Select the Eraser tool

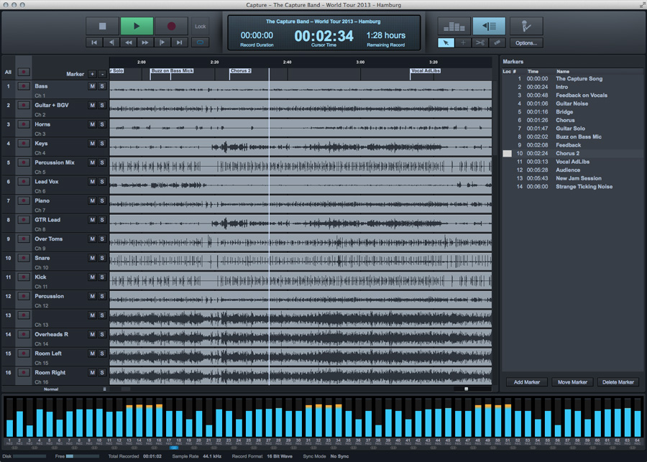click(x=497, y=43)
